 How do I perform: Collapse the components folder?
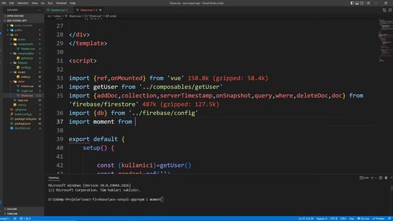coord(25,44)
